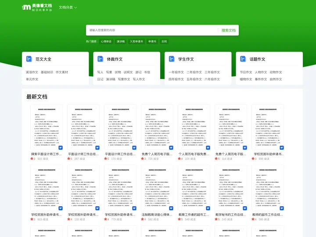The width and height of the screenshot is (316, 237).
Task: Open 单元作文 under 范文大全
Action: [x=32, y=79]
